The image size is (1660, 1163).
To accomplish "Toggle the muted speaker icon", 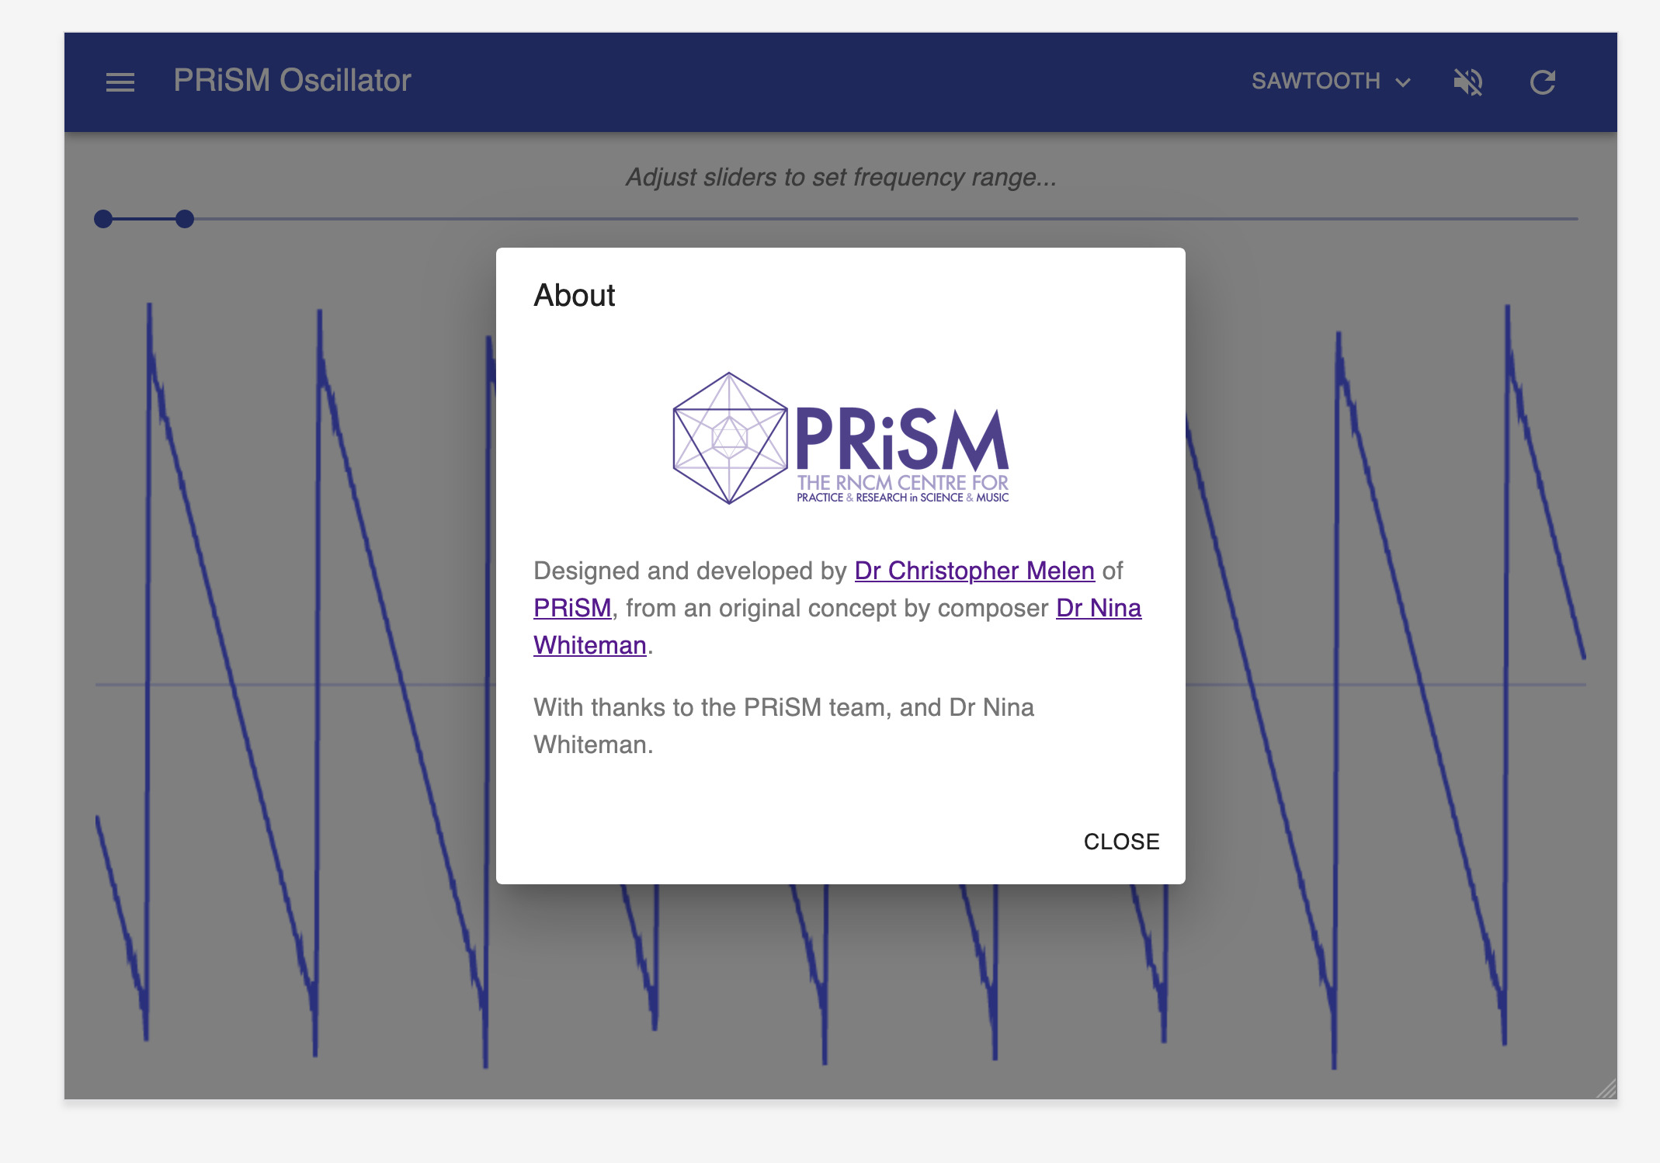I will click(1467, 82).
